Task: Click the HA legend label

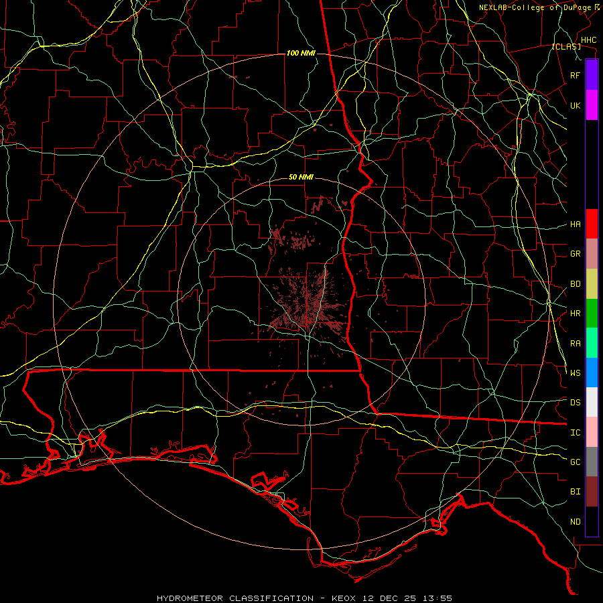Action: [576, 224]
